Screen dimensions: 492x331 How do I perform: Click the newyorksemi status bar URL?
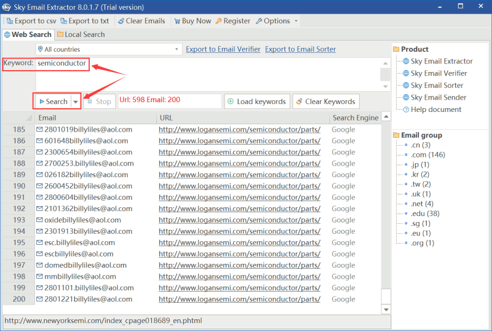tap(103, 321)
